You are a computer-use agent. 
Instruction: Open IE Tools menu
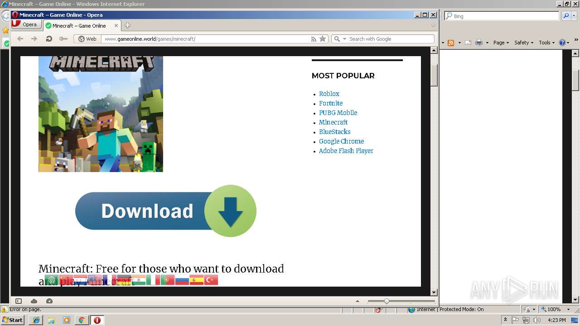(x=547, y=43)
